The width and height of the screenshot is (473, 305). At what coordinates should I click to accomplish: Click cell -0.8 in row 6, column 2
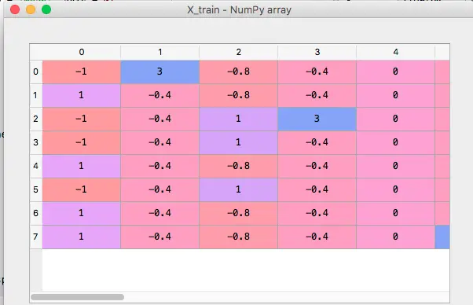[x=239, y=213]
